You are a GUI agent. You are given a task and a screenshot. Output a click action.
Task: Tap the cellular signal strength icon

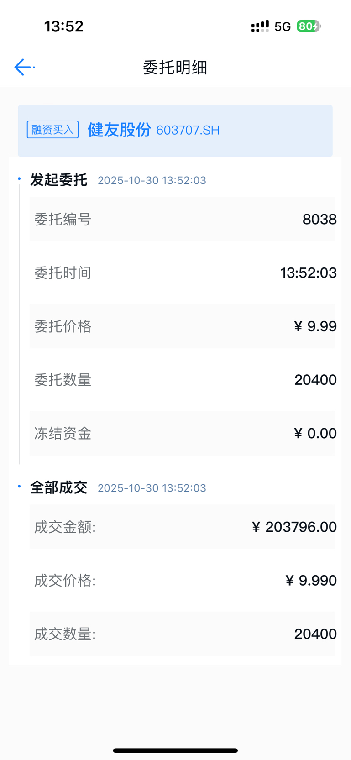coord(260,26)
